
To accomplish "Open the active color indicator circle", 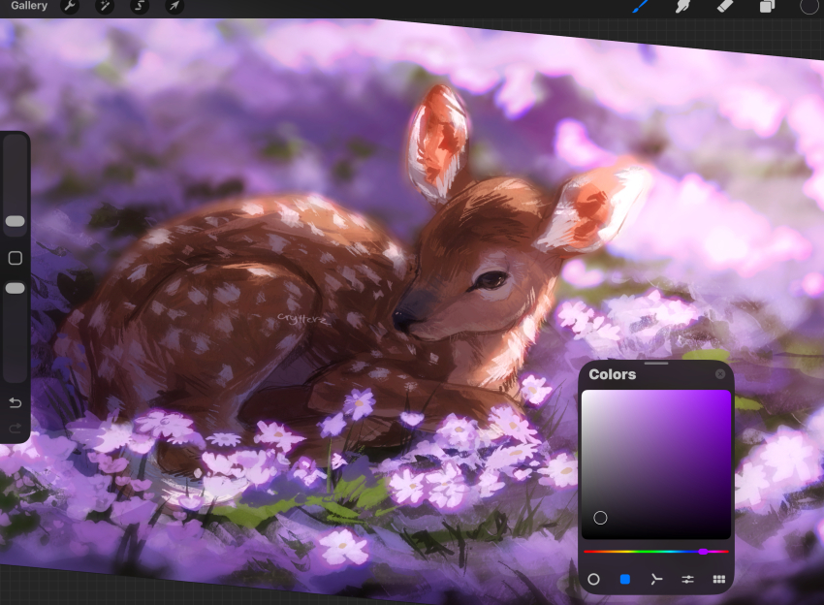I will pyautogui.click(x=809, y=8).
